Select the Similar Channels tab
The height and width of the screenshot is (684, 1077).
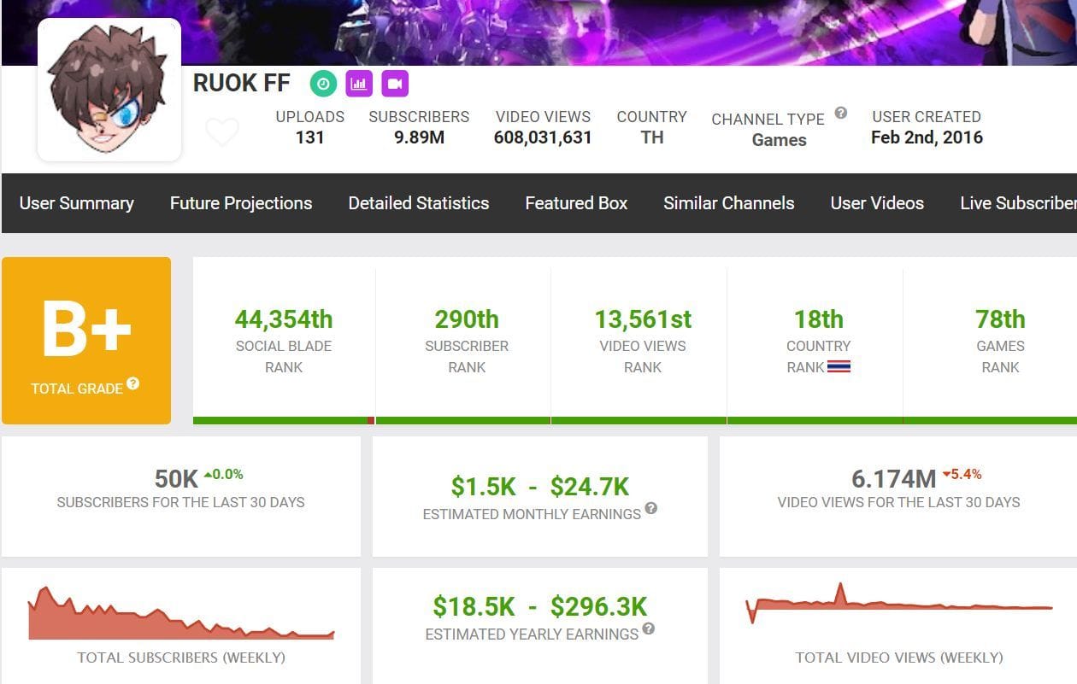point(728,203)
